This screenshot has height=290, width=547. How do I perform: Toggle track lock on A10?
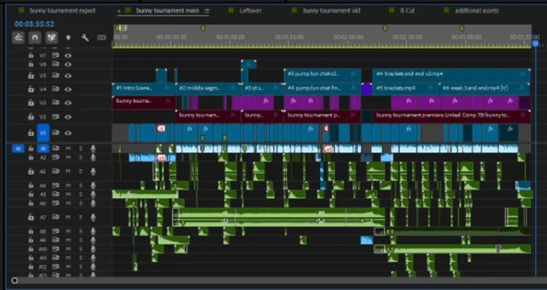(x=31, y=249)
